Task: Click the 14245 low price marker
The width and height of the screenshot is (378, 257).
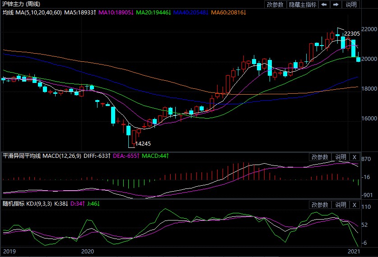Action: point(143,143)
